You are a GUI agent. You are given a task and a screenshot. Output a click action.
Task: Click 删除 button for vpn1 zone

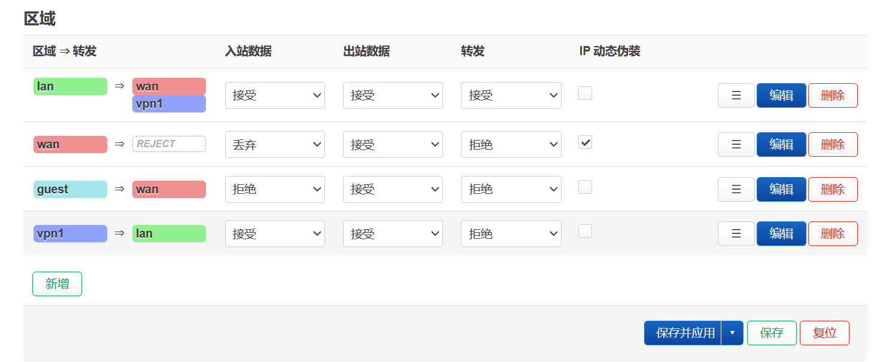pyautogui.click(x=833, y=233)
